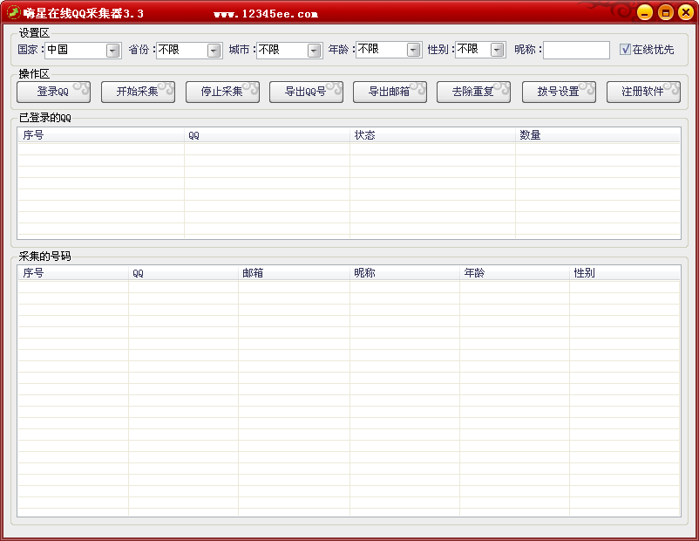
Task: Click the 数量 column header
Action: [598, 134]
